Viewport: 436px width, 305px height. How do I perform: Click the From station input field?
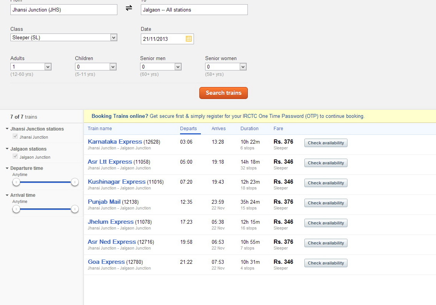(x=63, y=10)
